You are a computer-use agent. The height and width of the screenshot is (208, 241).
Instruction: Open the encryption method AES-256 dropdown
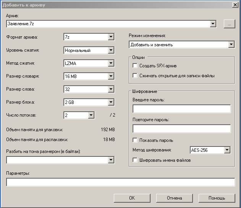tap(210, 150)
